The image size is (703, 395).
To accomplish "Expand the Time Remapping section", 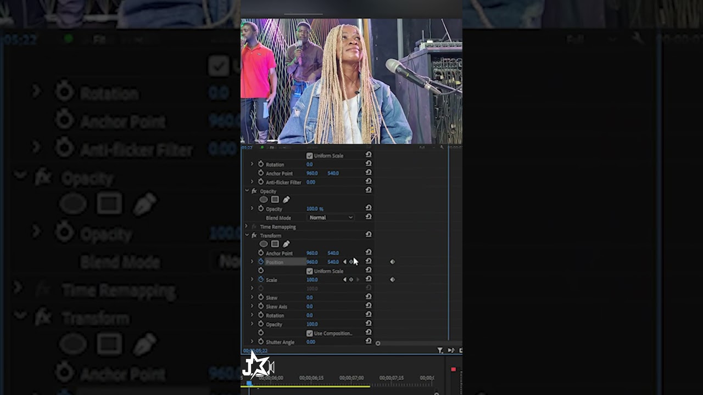I will (247, 227).
